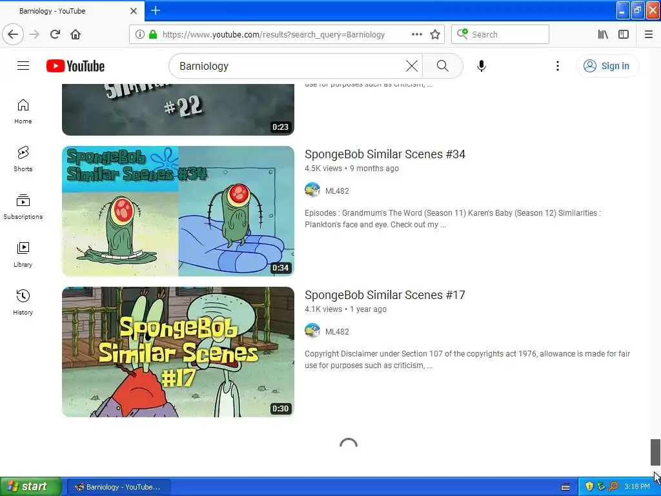Screen dimensions: 661x496
Task: Click the magnifier search button
Action: pyautogui.click(x=442, y=66)
